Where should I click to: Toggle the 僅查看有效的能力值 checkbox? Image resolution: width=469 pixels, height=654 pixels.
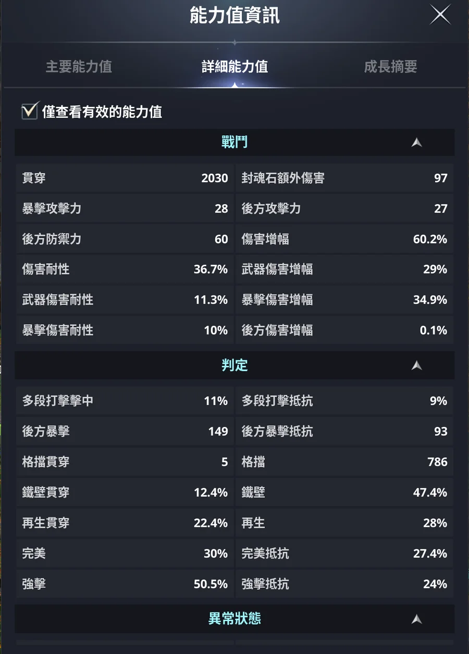click(30, 112)
